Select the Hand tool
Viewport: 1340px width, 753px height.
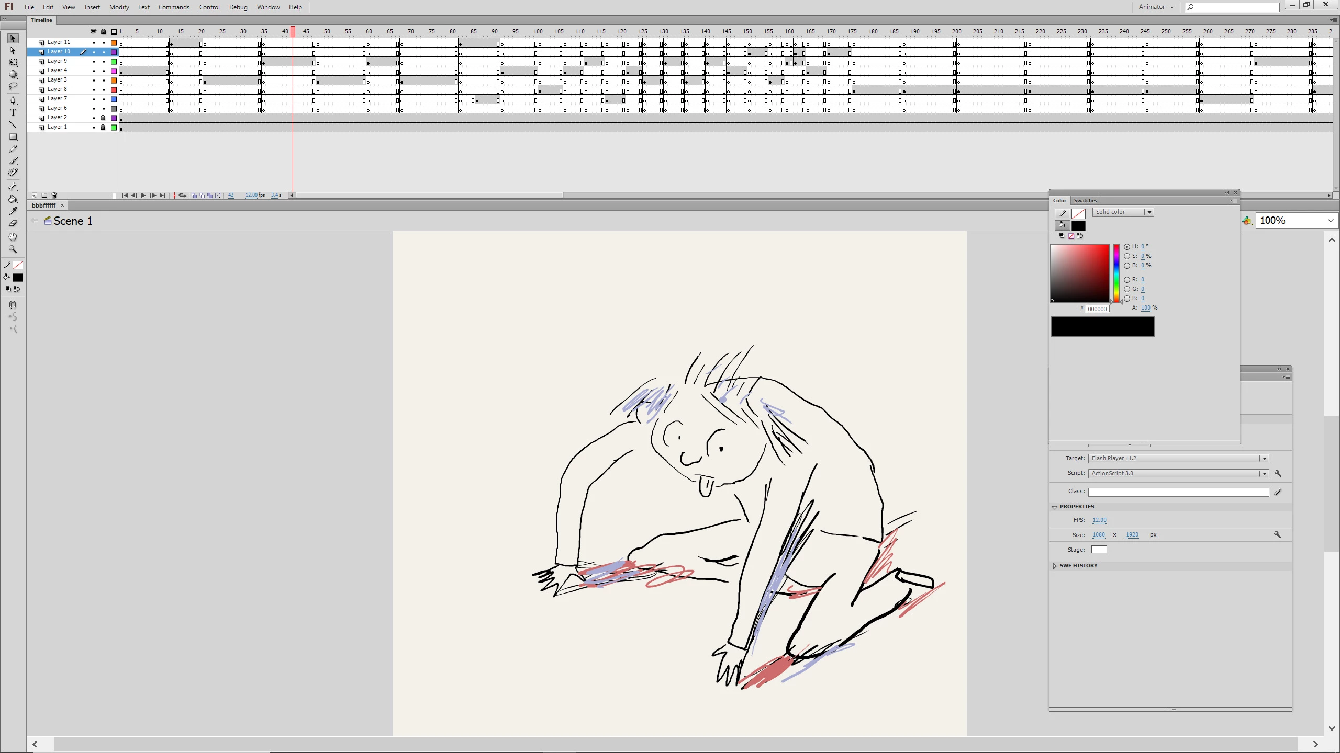coord(13,237)
